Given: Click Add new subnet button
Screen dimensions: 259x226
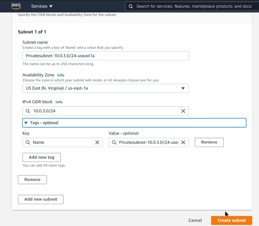Looking at the screenshot, I should click(x=41, y=199).
